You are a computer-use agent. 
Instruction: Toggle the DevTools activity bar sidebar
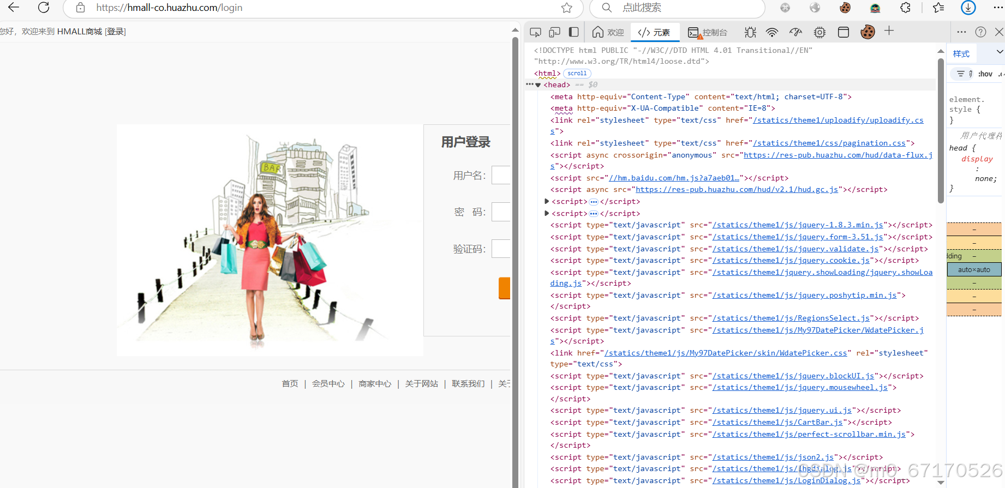point(573,32)
